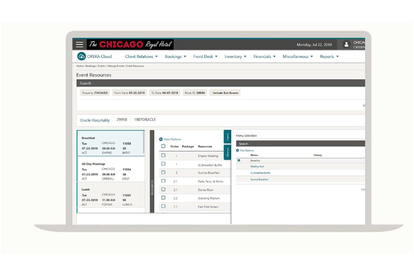Open the Oracle Hospitality link
The height and width of the screenshot is (276, 414).
[x=95, y=120]
